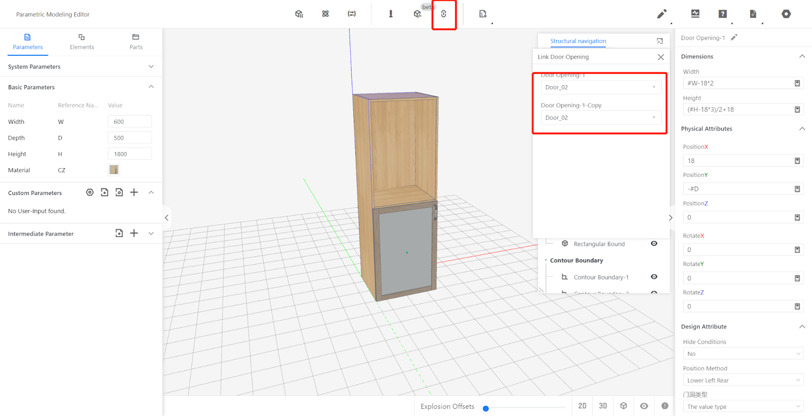The width and height of the screenshot is (812, 416).
Task: Click the add custom parameter plus icon
Action: click(134, 193)
